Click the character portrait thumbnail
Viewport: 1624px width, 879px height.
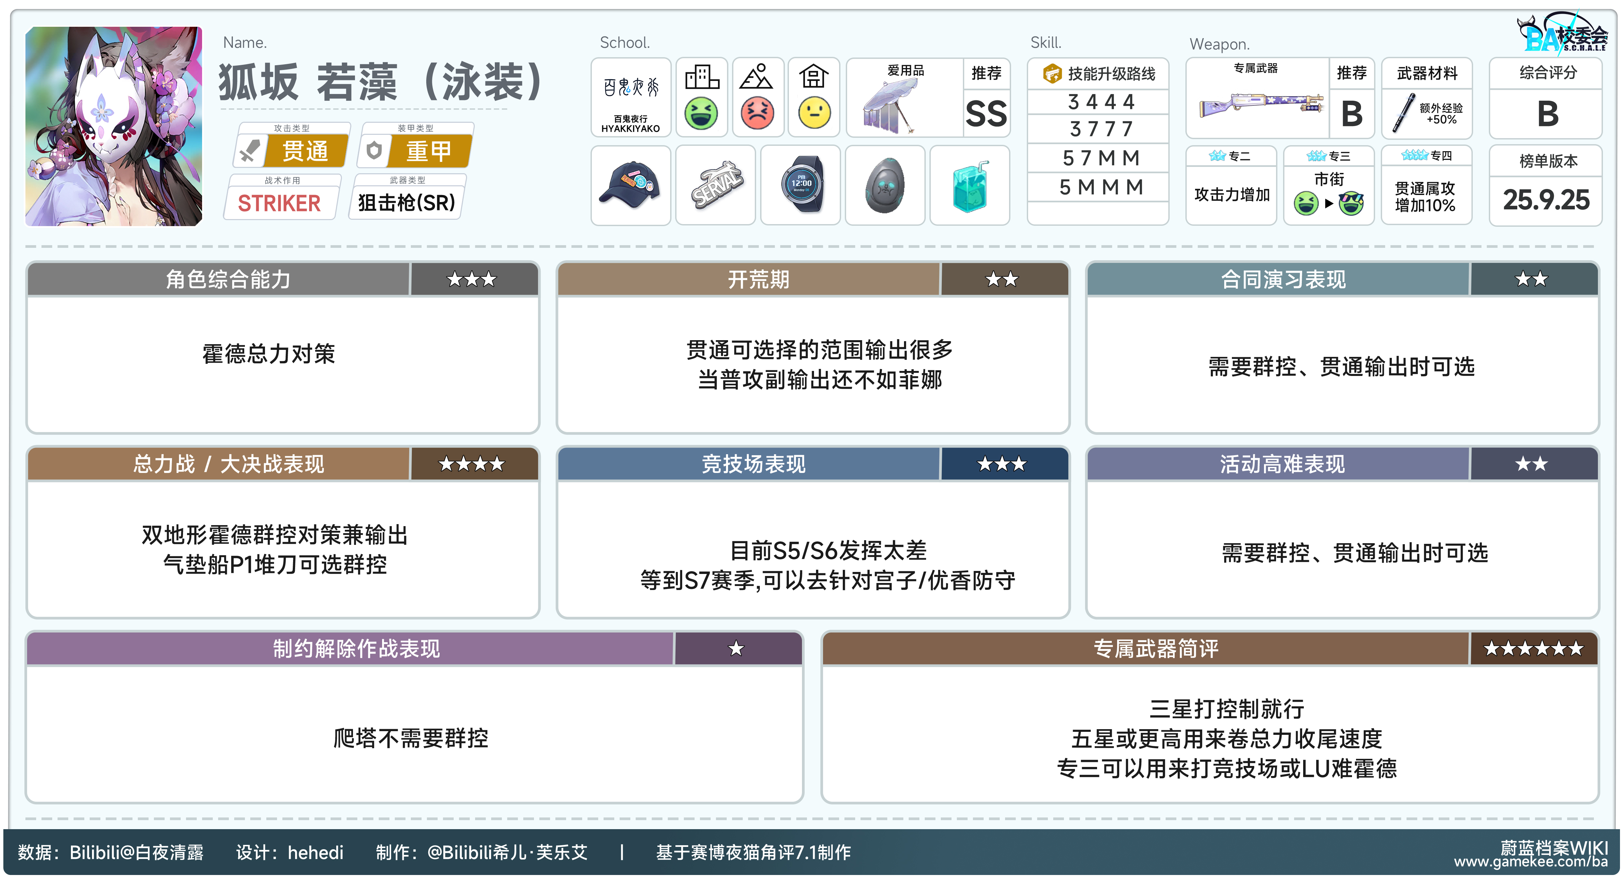tap(113, 126)
